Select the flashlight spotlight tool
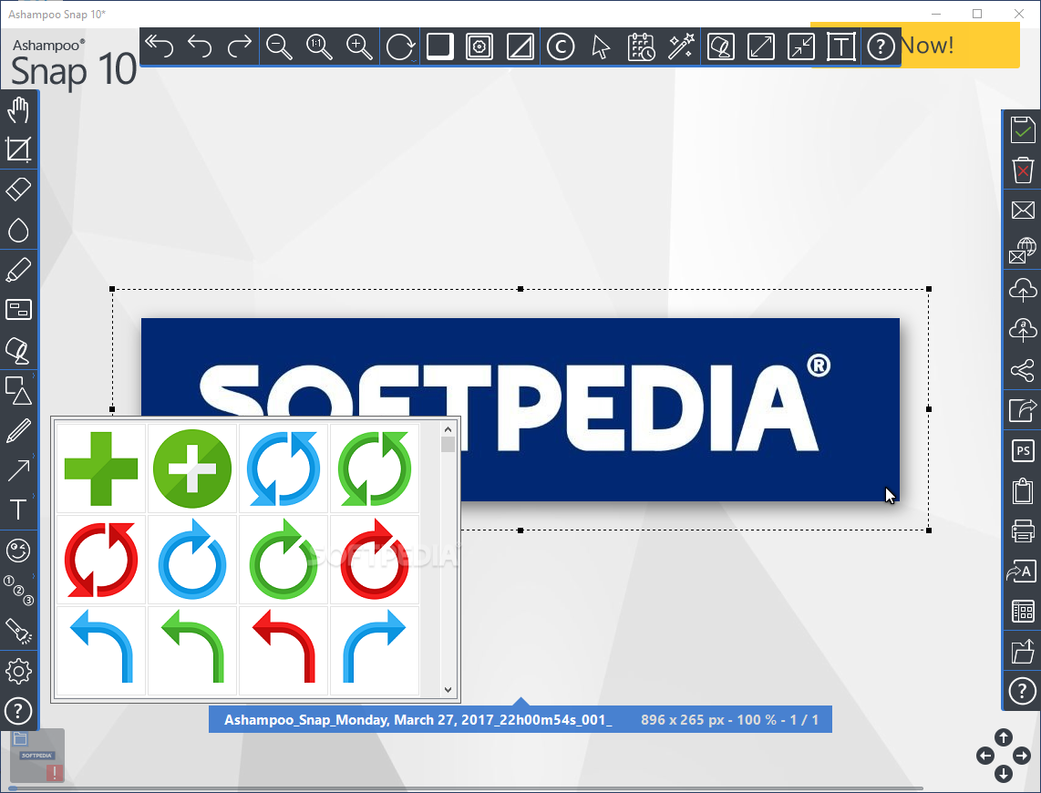 click(x=18, y=631)
